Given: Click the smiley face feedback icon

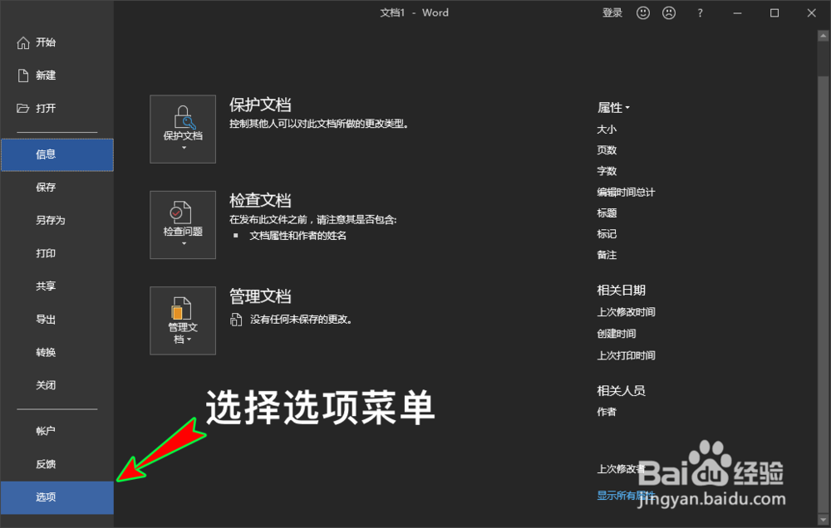Looking at the screenshot, I should [x=642, y=12].
